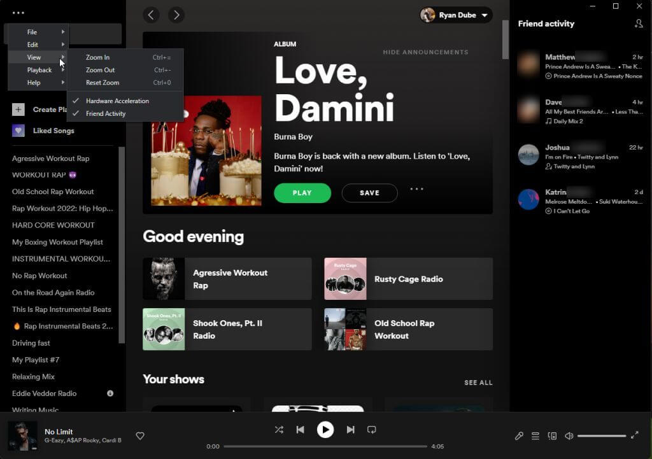This screenshot has height=459, width=652.
Task: Select Zoom In from View submenu
Action: 97,57
